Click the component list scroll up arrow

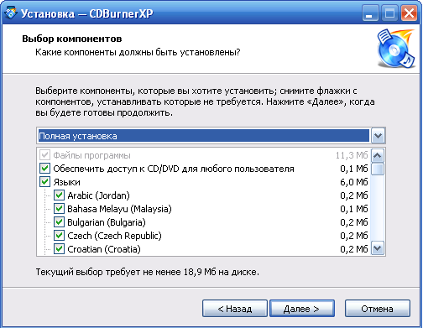coord(378,155)
